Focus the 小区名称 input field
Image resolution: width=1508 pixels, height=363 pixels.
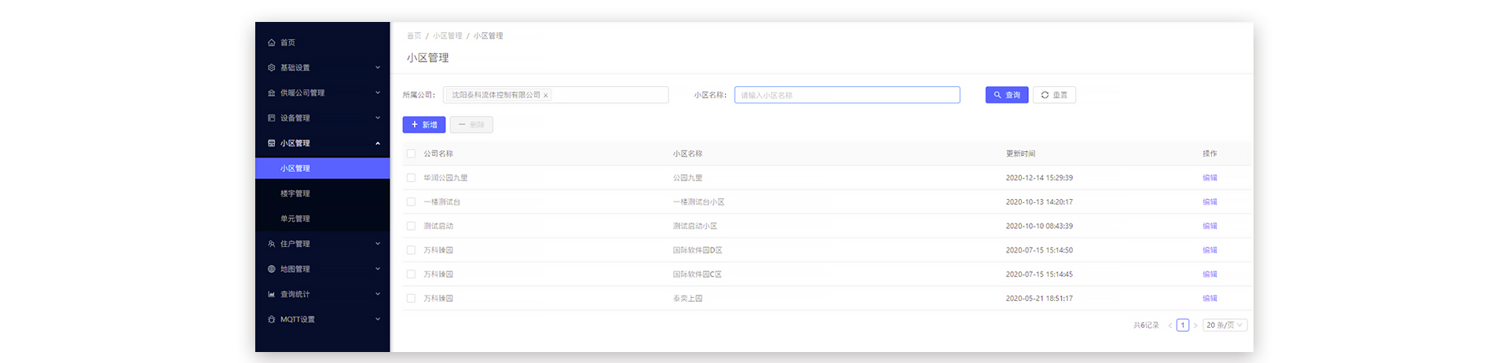[x=847, y=95]
